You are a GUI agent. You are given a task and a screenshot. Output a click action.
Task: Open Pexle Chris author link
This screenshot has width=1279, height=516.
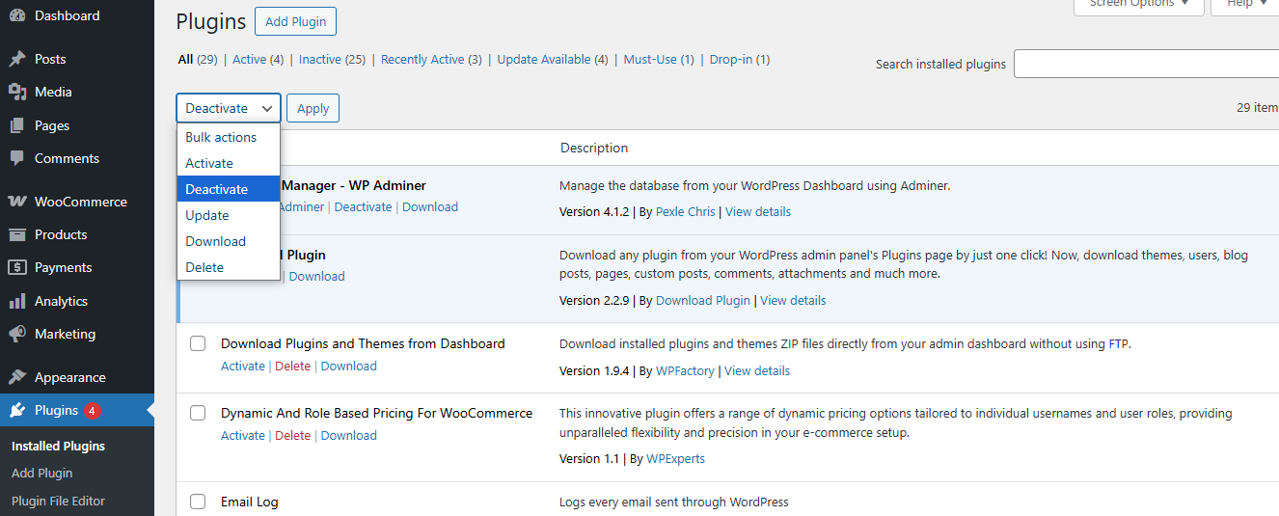tap(686, 211)
